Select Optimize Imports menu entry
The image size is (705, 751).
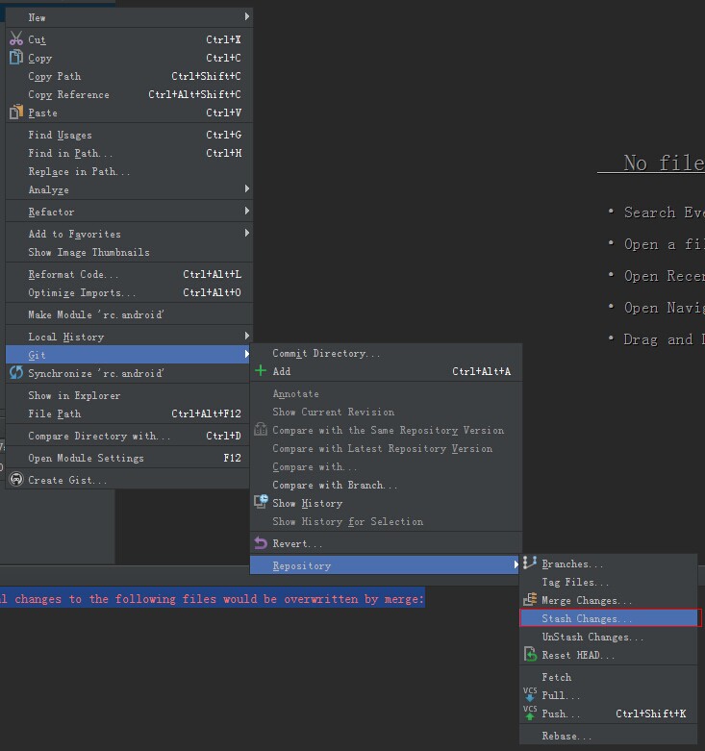pyautogui.click(x=129, y=292)
